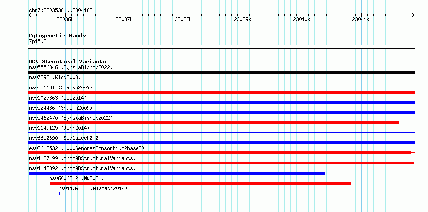The width and height of the screenshot is (428, 212).
Task: Click the thin blue nsv1149125 variant line
Action: (221, 132)
